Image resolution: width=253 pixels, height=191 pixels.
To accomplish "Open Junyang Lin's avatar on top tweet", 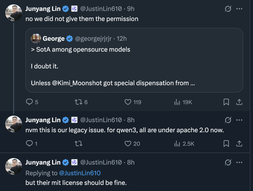I will click(x=13, y=13).
